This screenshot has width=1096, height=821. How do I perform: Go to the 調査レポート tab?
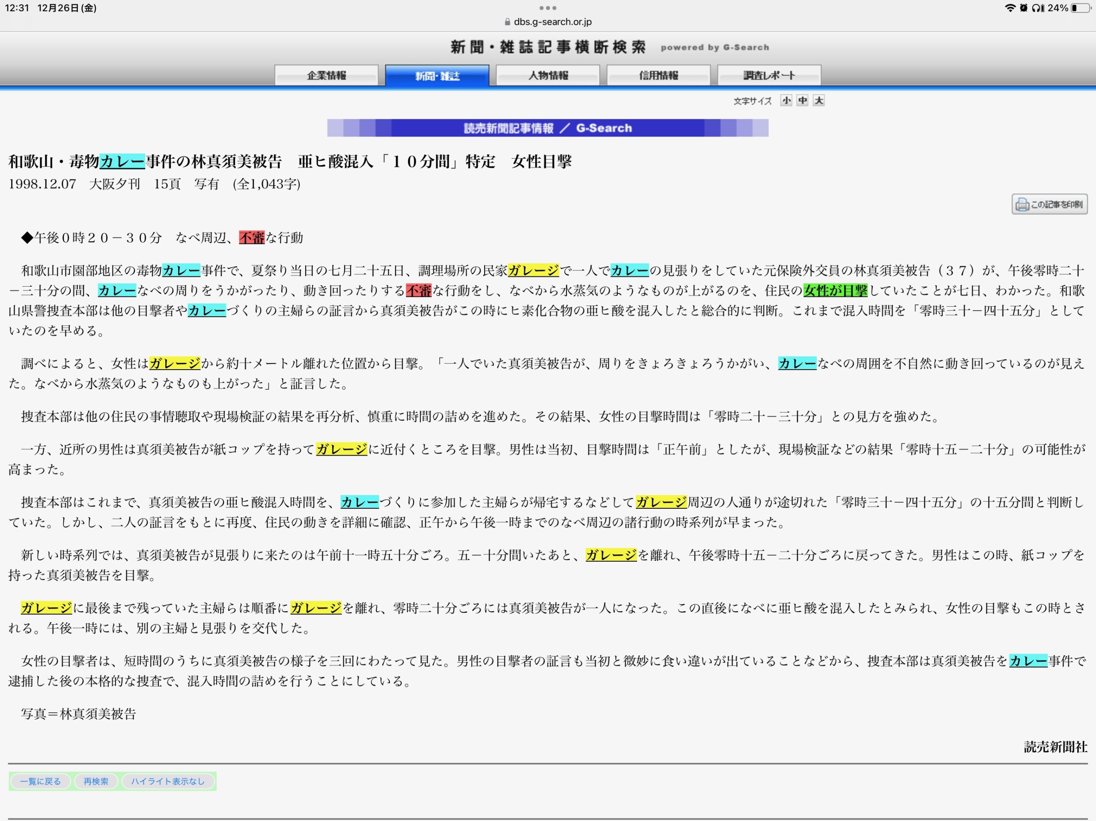[769, 75]
